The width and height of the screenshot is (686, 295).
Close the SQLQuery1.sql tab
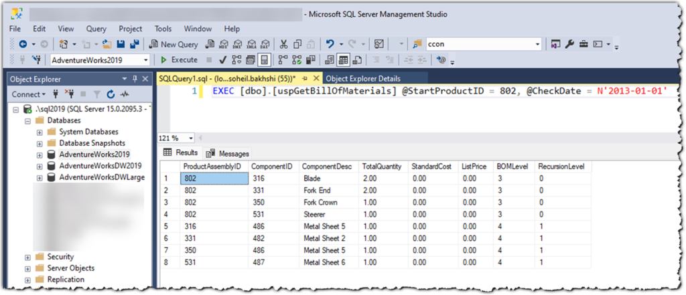pyautogui.click(x=316, y=79)
